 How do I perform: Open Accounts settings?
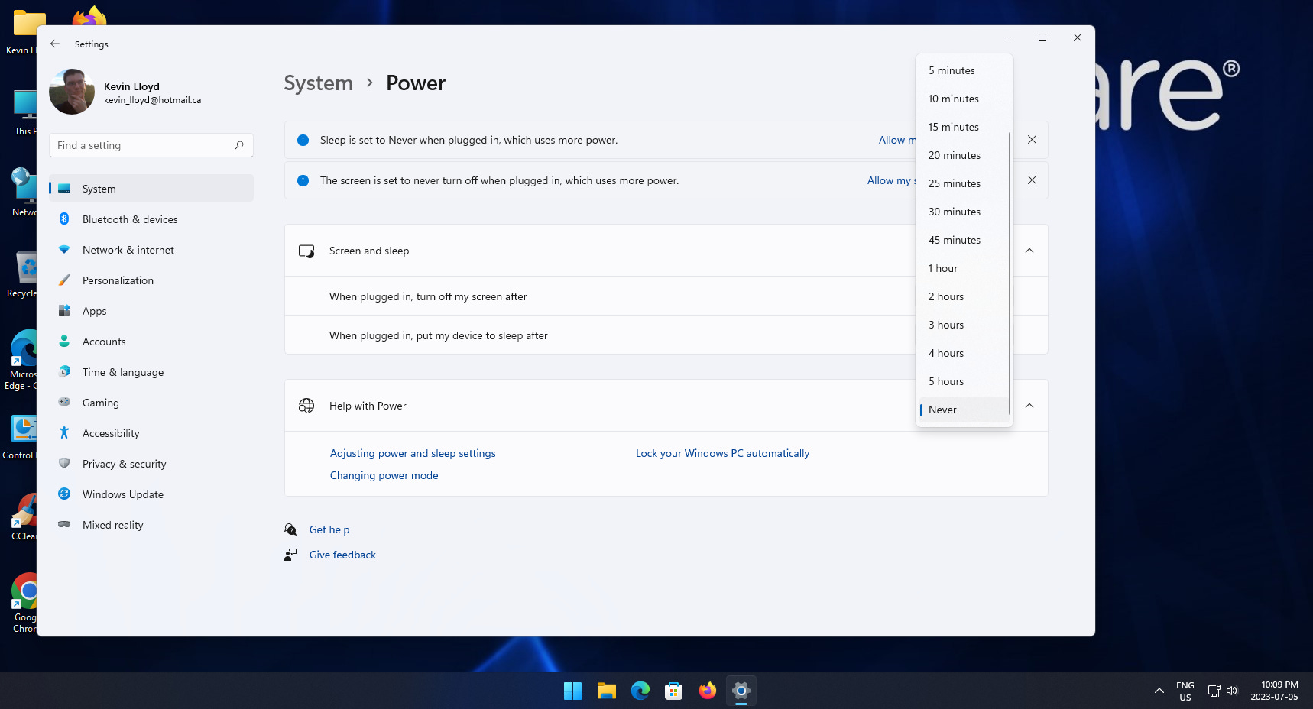pos(151,342)
